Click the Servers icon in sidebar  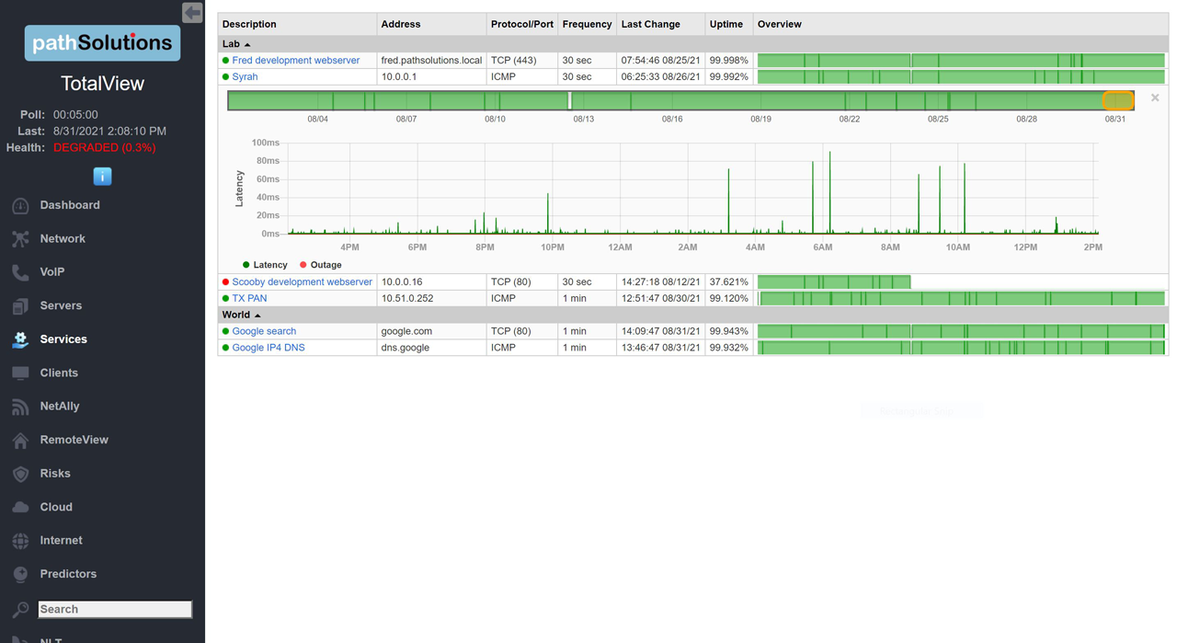point(20,306)
